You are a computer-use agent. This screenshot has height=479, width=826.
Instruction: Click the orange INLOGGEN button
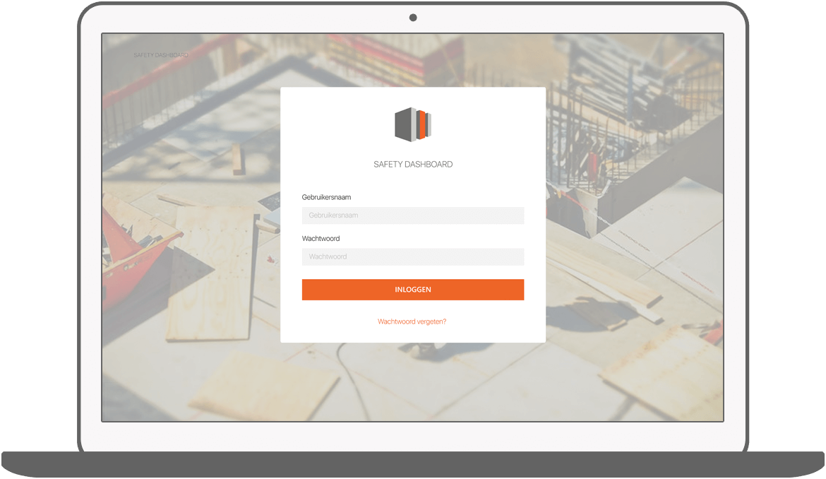412,290
